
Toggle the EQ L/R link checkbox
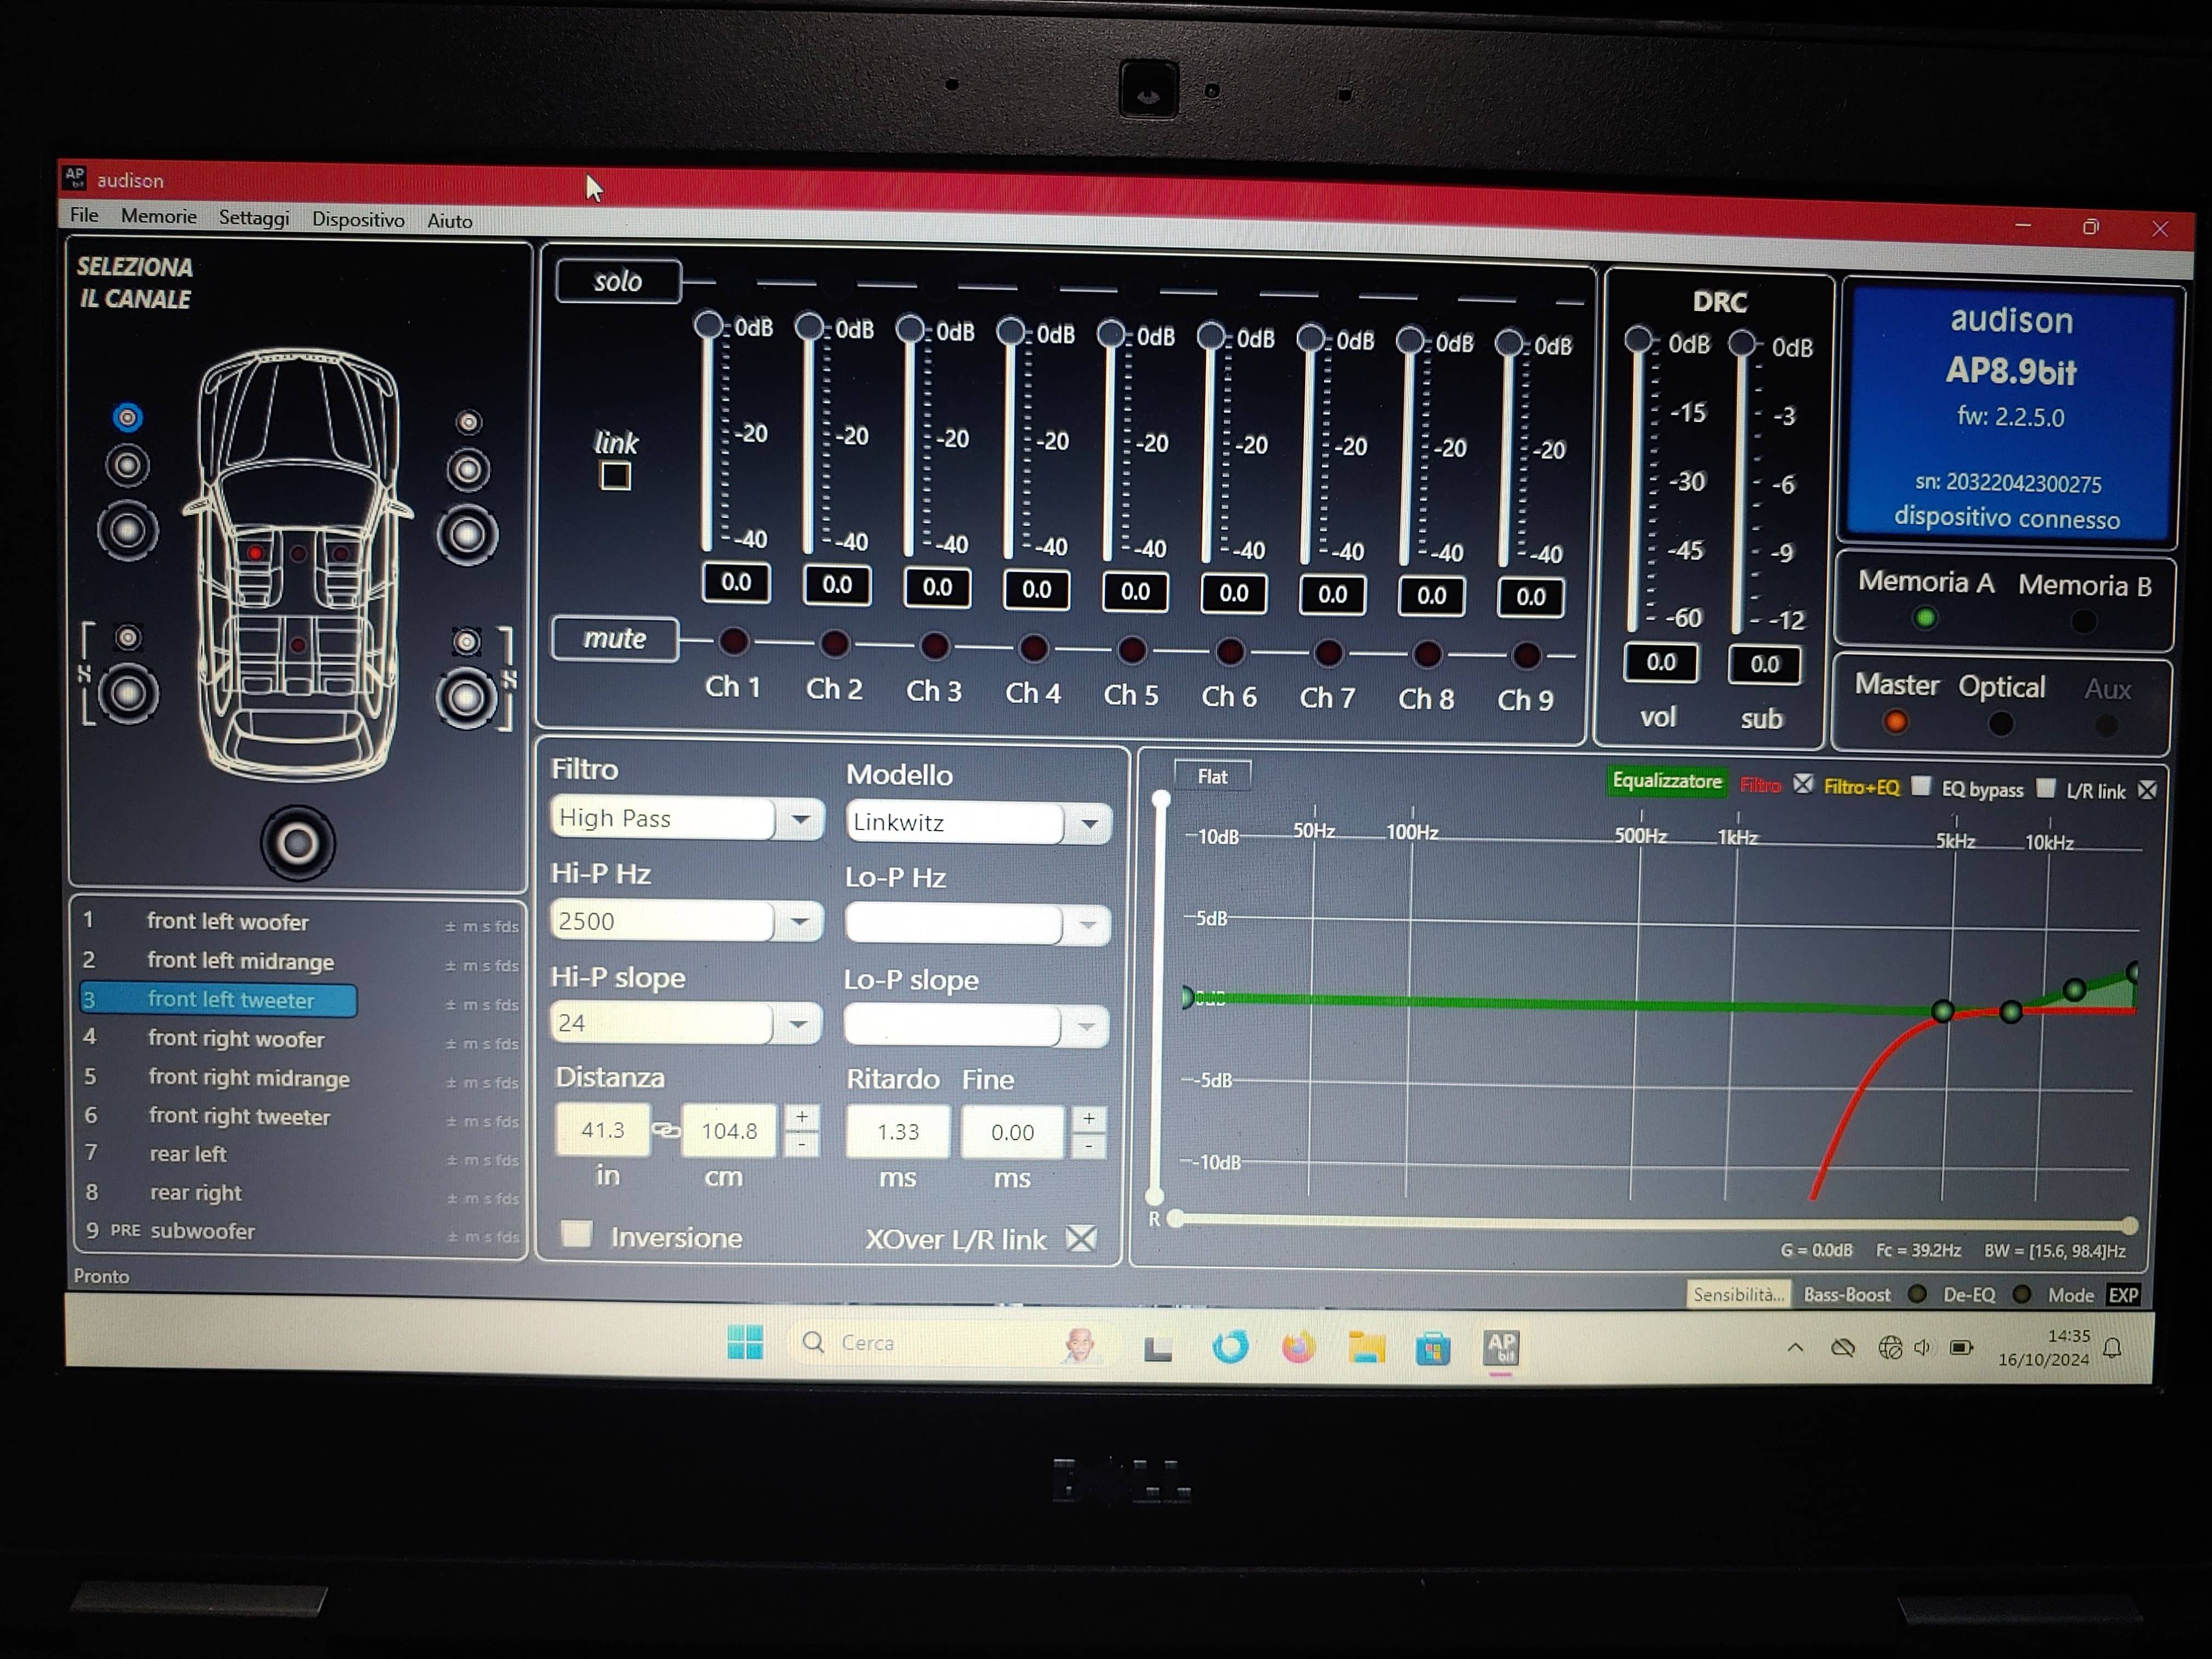coord(2146,790)
